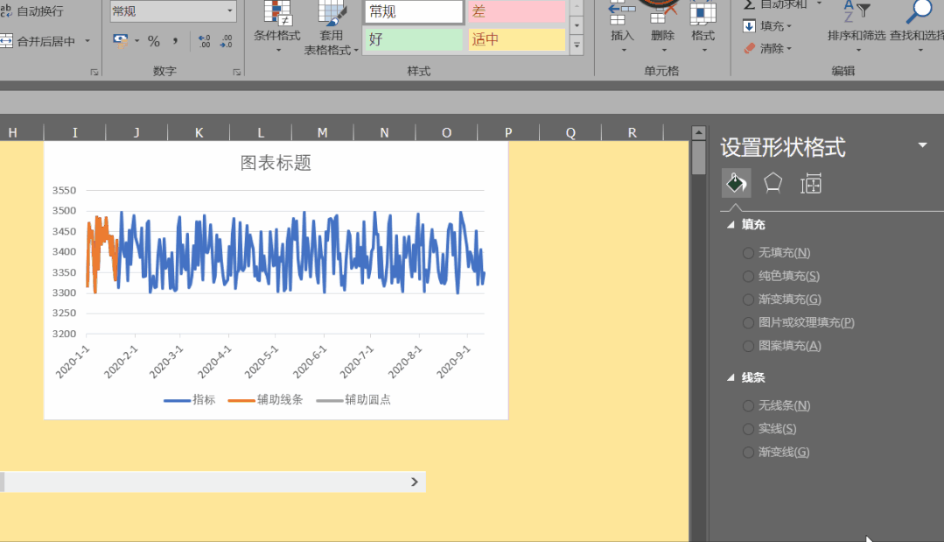Move to next row in cell styles gallery
Viewport: 944px width, 542px height.
(x=577, y=25)
